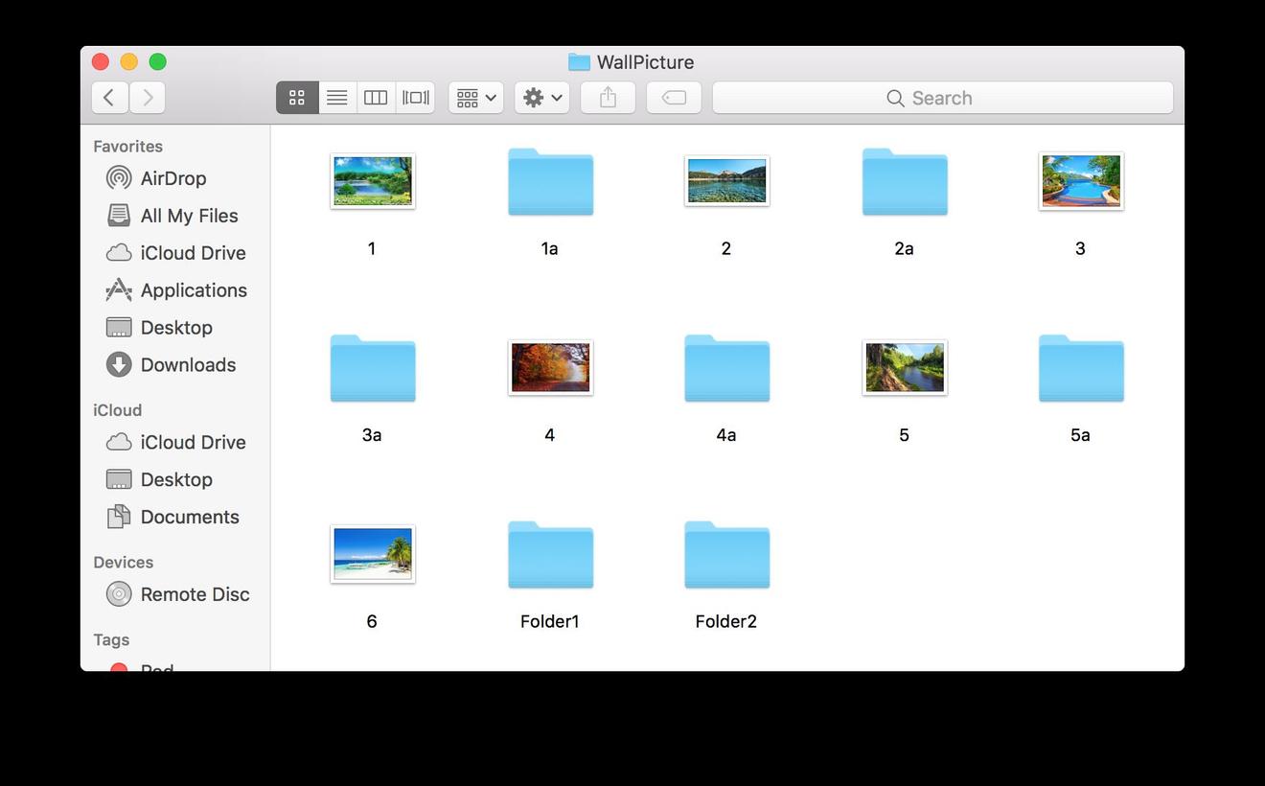
Task: Go back using the navigation arrow
Action: [109, 97]
